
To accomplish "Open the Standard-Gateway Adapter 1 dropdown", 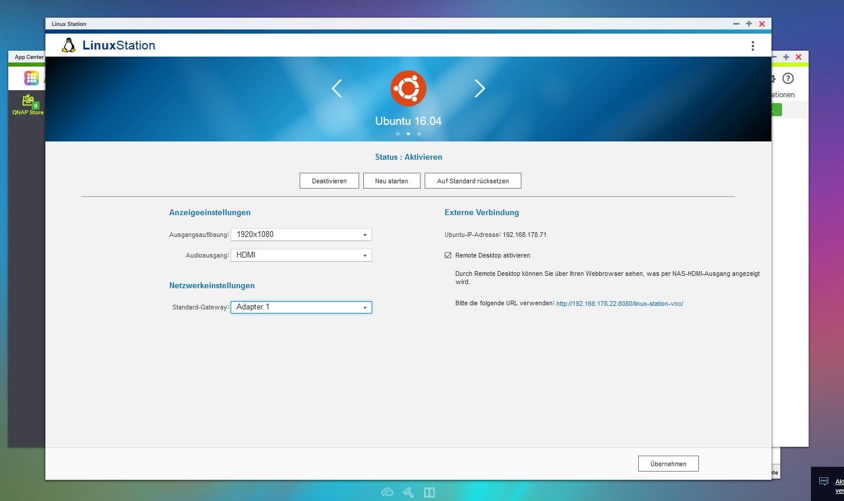I will coord(301,307).
